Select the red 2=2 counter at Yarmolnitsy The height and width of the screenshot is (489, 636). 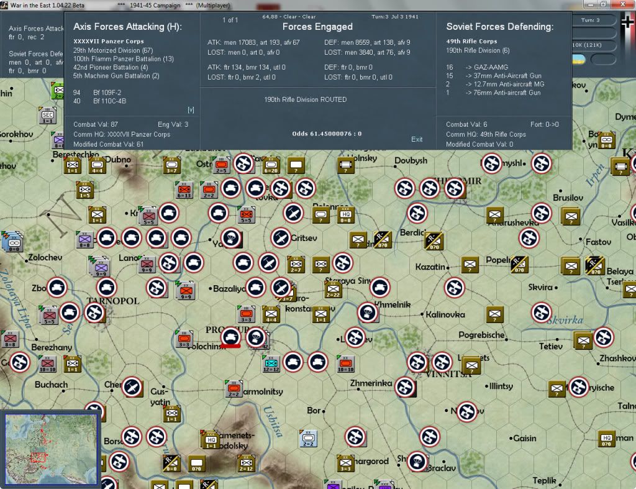pyautogui.click(x=234, y=389)
